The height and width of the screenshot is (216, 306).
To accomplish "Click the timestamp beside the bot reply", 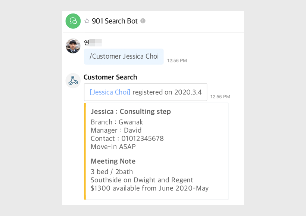I will (x=220, y=97).
